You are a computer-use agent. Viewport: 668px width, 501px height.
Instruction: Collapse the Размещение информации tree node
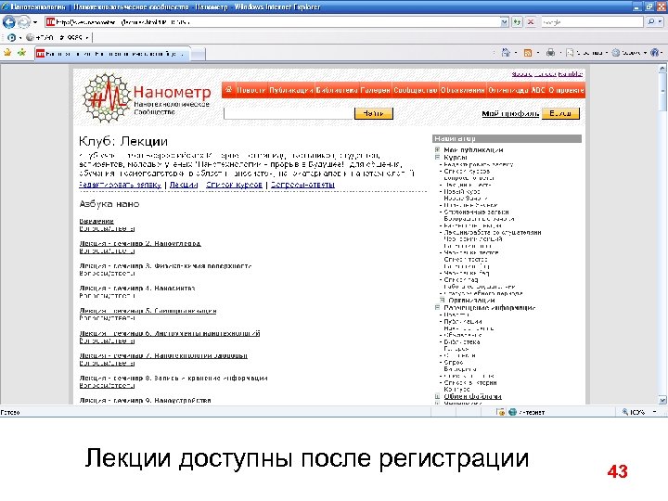(x=437, y=307)
